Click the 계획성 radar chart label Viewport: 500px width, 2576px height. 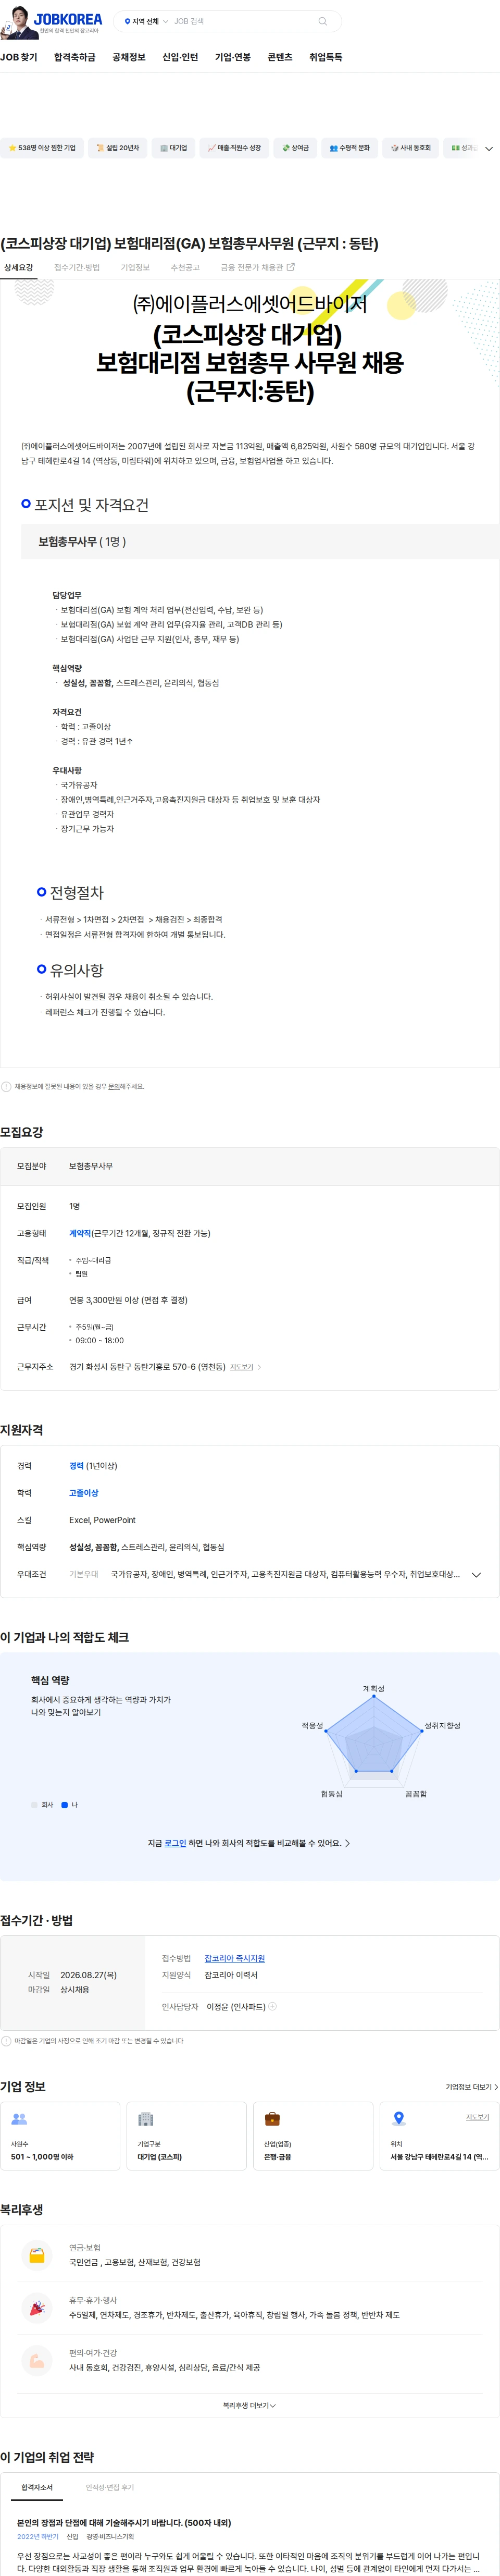click(373, 1689)
